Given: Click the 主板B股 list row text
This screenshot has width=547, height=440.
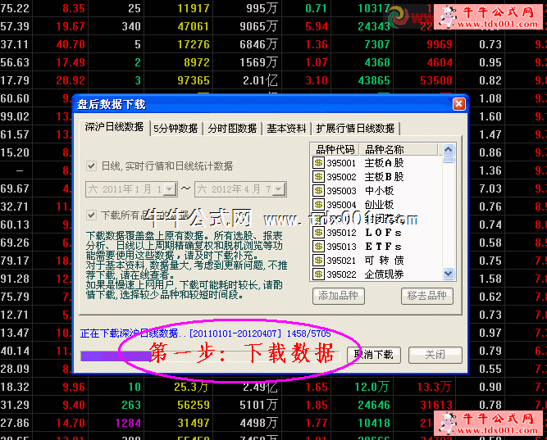Looking at the screenshot, I should (x=384, y=177).
